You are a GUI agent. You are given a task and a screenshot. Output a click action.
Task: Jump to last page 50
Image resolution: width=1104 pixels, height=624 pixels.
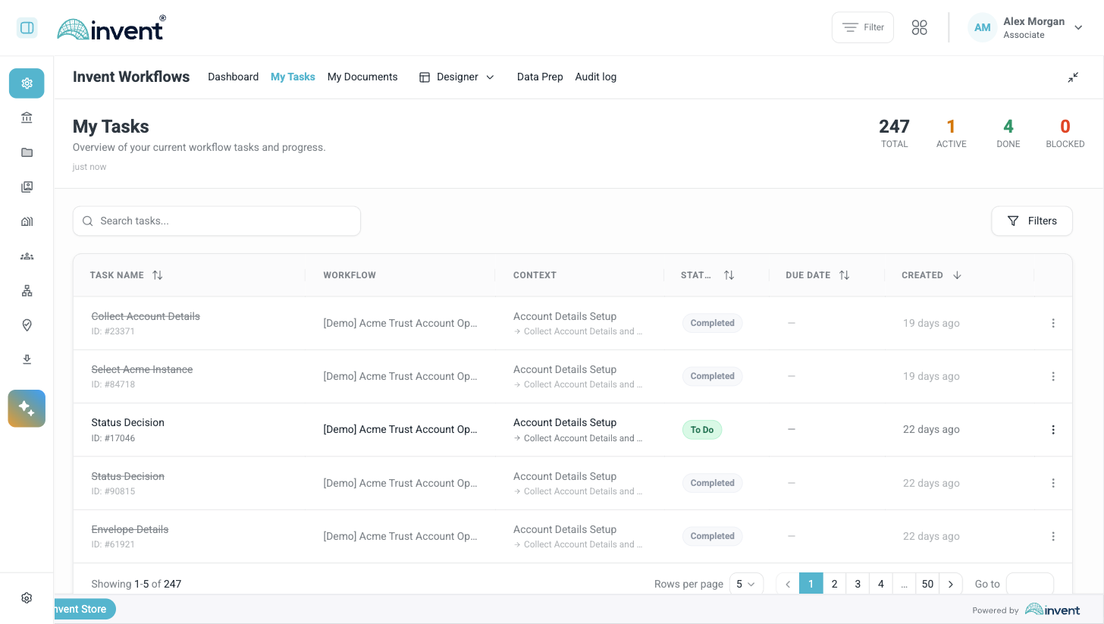point(927,584)
